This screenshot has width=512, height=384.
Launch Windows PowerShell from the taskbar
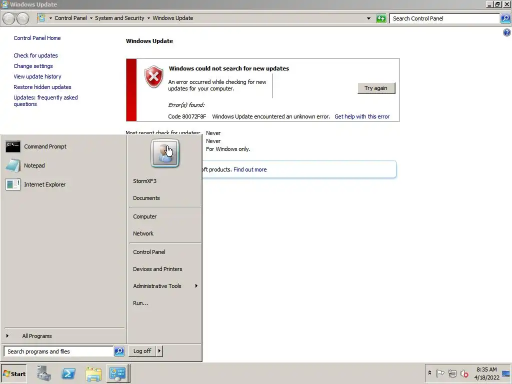pyautogui.click(x=68, y=373)
